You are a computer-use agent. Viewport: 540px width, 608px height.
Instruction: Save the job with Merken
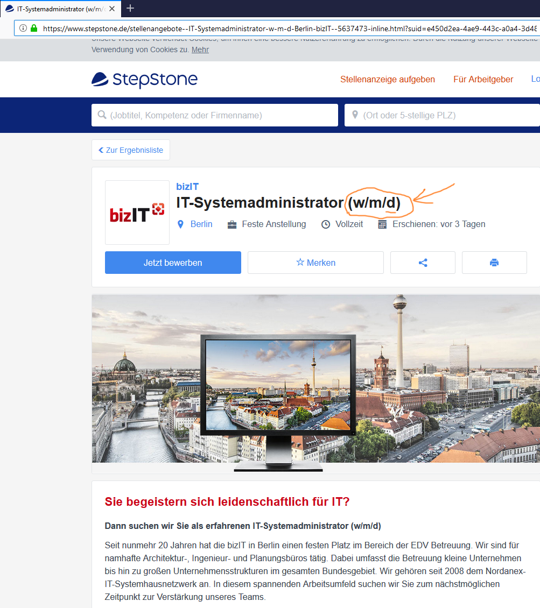(x=316, y=263)
